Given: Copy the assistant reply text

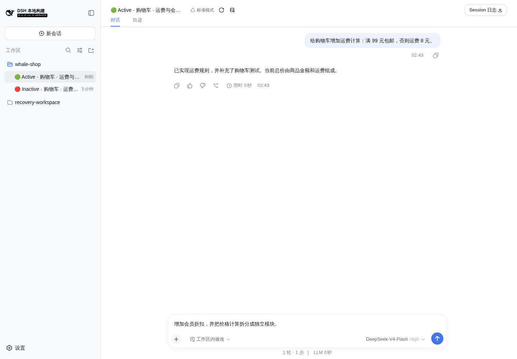Looking at the screenshot, I should [177, 85].
